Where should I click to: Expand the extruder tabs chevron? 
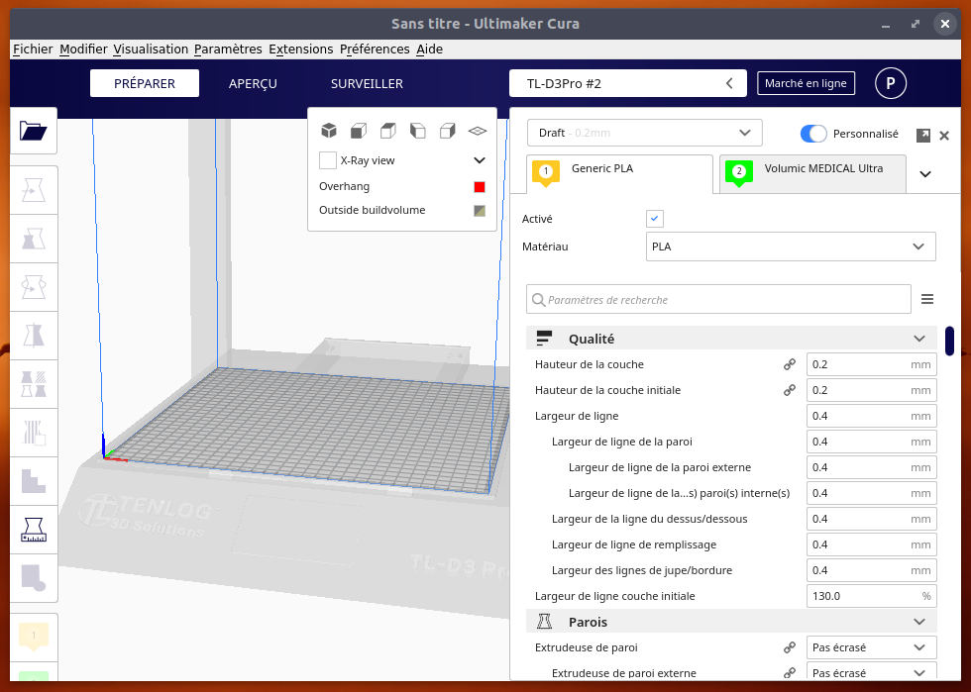pos(925,174)
